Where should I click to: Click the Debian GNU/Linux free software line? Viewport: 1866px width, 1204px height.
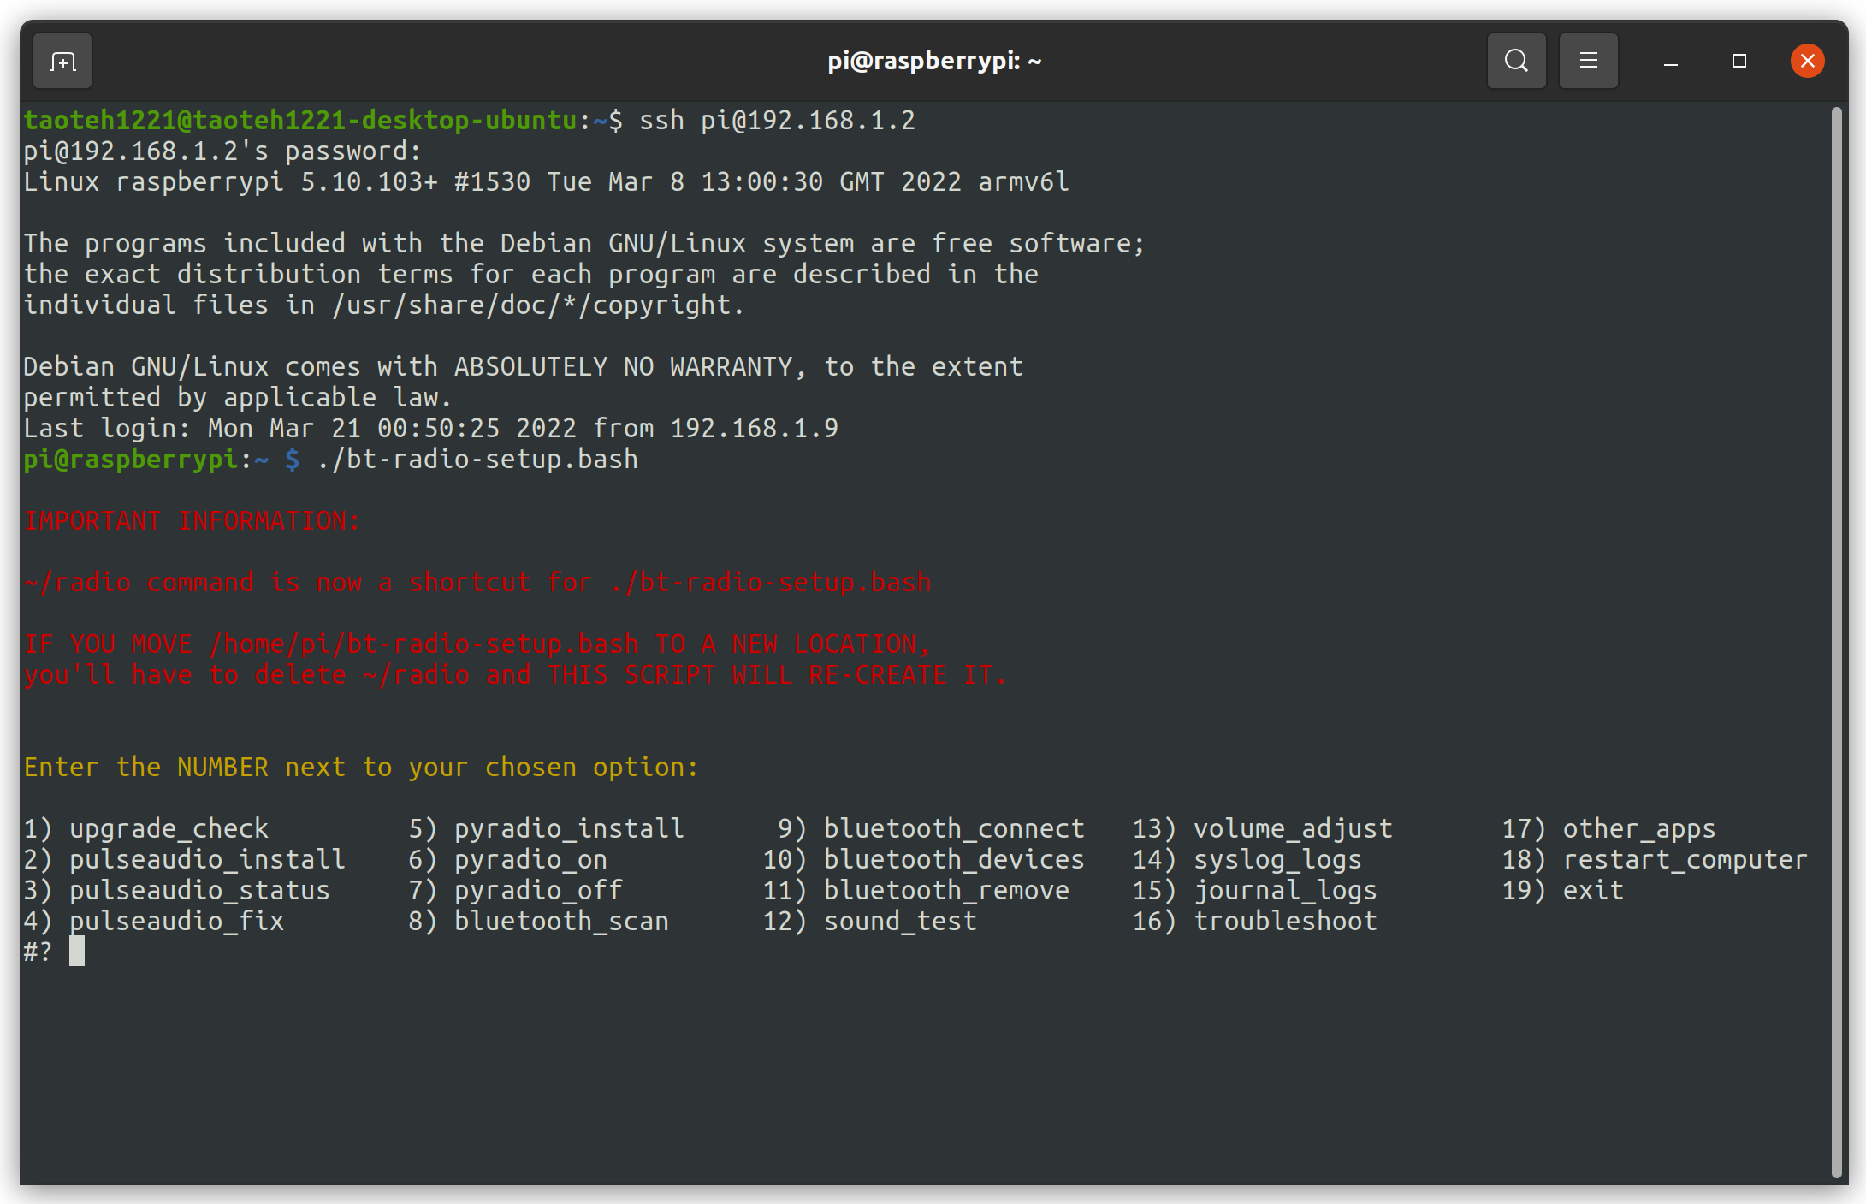584,243
